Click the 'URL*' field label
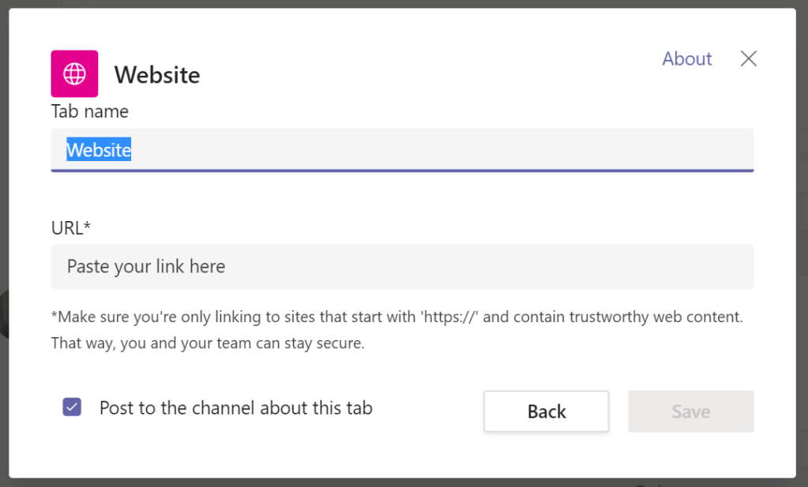This screenshot has width=808, height=487. 71,227
